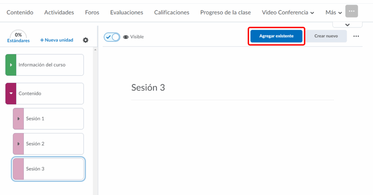
Task: Add a unit with Nueva unidad link
Action: tap(56, 40)
